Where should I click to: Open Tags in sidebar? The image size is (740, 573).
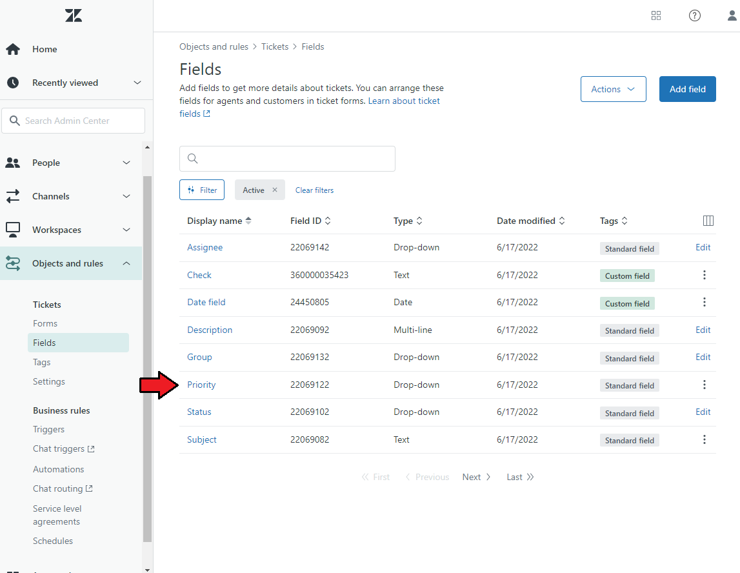pos(41,362)
